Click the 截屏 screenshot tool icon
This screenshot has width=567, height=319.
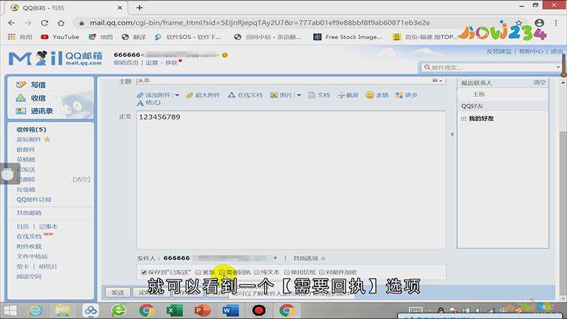click(340, 95)
